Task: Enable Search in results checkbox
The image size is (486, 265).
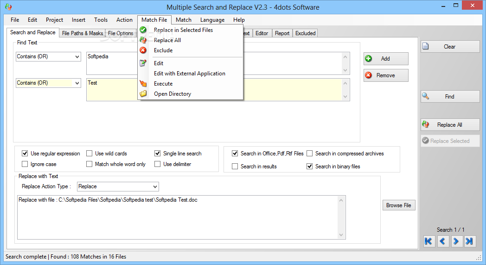Action: [235, 166]
